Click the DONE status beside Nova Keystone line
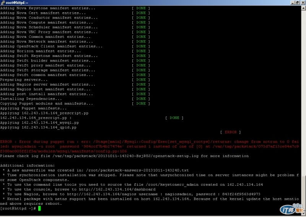The image size is (306, 217). pos(141,8)
